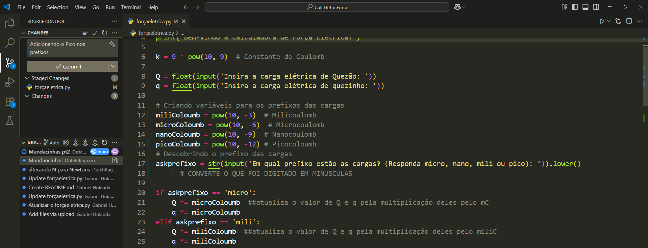Screen dimensions: 648x248
Task: Generate commit message with sparkle icon
Action: click(x=112, y=44)
